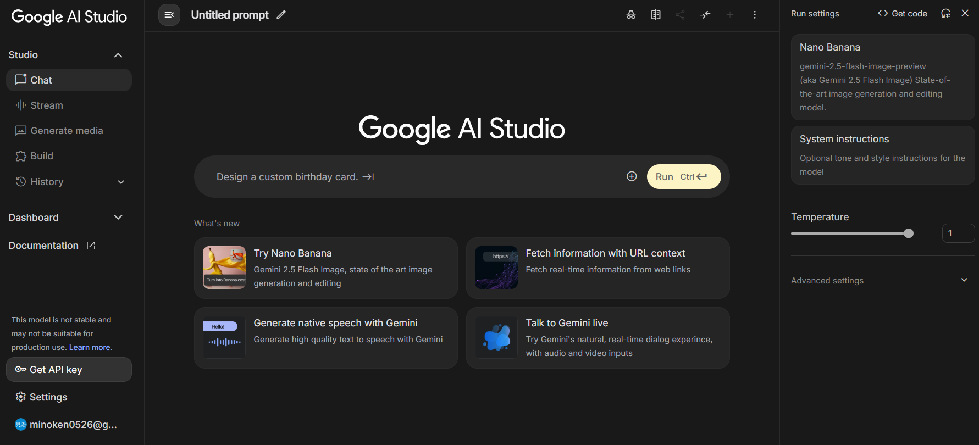This screenshot has height=445, width=979.
Task: Expand the History dropdown chevron
Action: [x=121, y=182]
